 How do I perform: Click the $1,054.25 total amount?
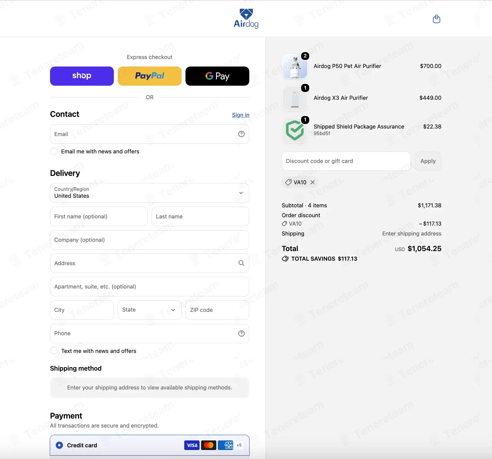(424, 249)
